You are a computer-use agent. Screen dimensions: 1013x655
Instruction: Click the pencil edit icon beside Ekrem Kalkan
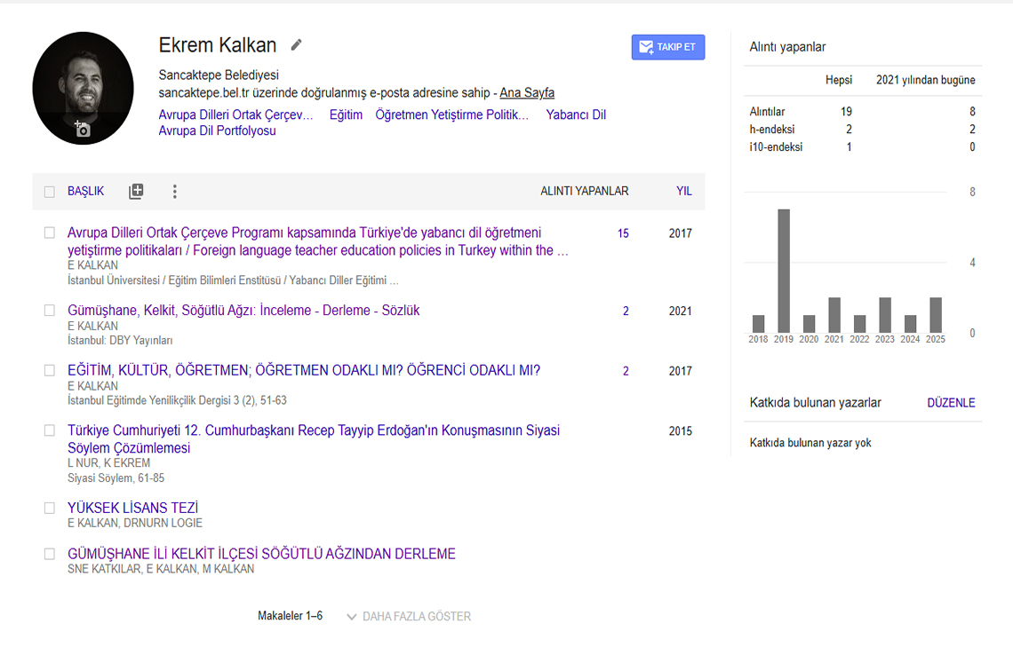tap(297, 45)
